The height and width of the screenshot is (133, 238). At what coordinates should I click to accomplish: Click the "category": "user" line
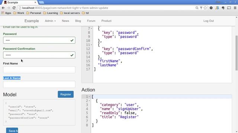click(119, 105)
